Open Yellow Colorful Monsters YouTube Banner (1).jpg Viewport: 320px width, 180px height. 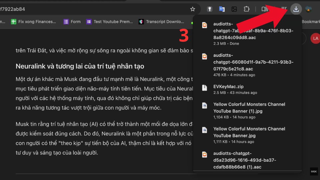[247, 110]
